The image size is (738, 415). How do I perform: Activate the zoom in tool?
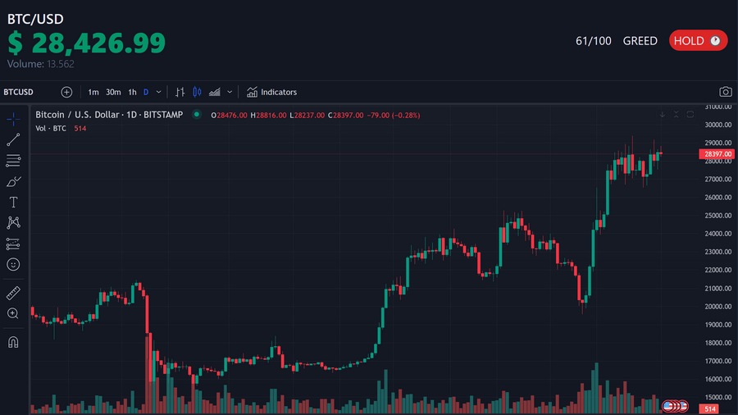(x=13, y=313)
